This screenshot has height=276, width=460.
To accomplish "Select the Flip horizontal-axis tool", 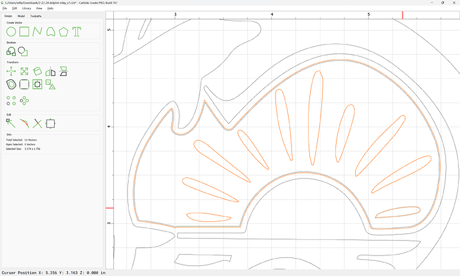I will click(x=63, y=71).
